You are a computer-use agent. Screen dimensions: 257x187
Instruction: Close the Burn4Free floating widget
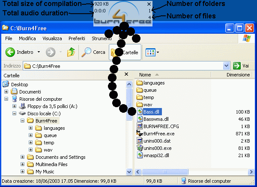(x=149, y=4)
